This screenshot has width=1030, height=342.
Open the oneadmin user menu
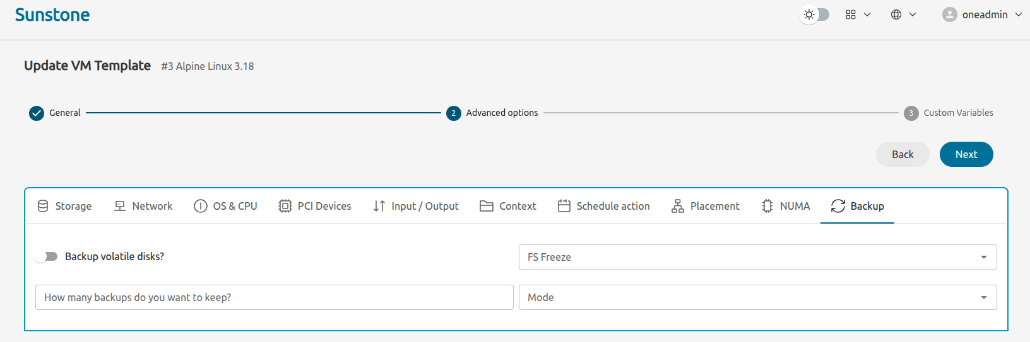click(x=982, y=14)
